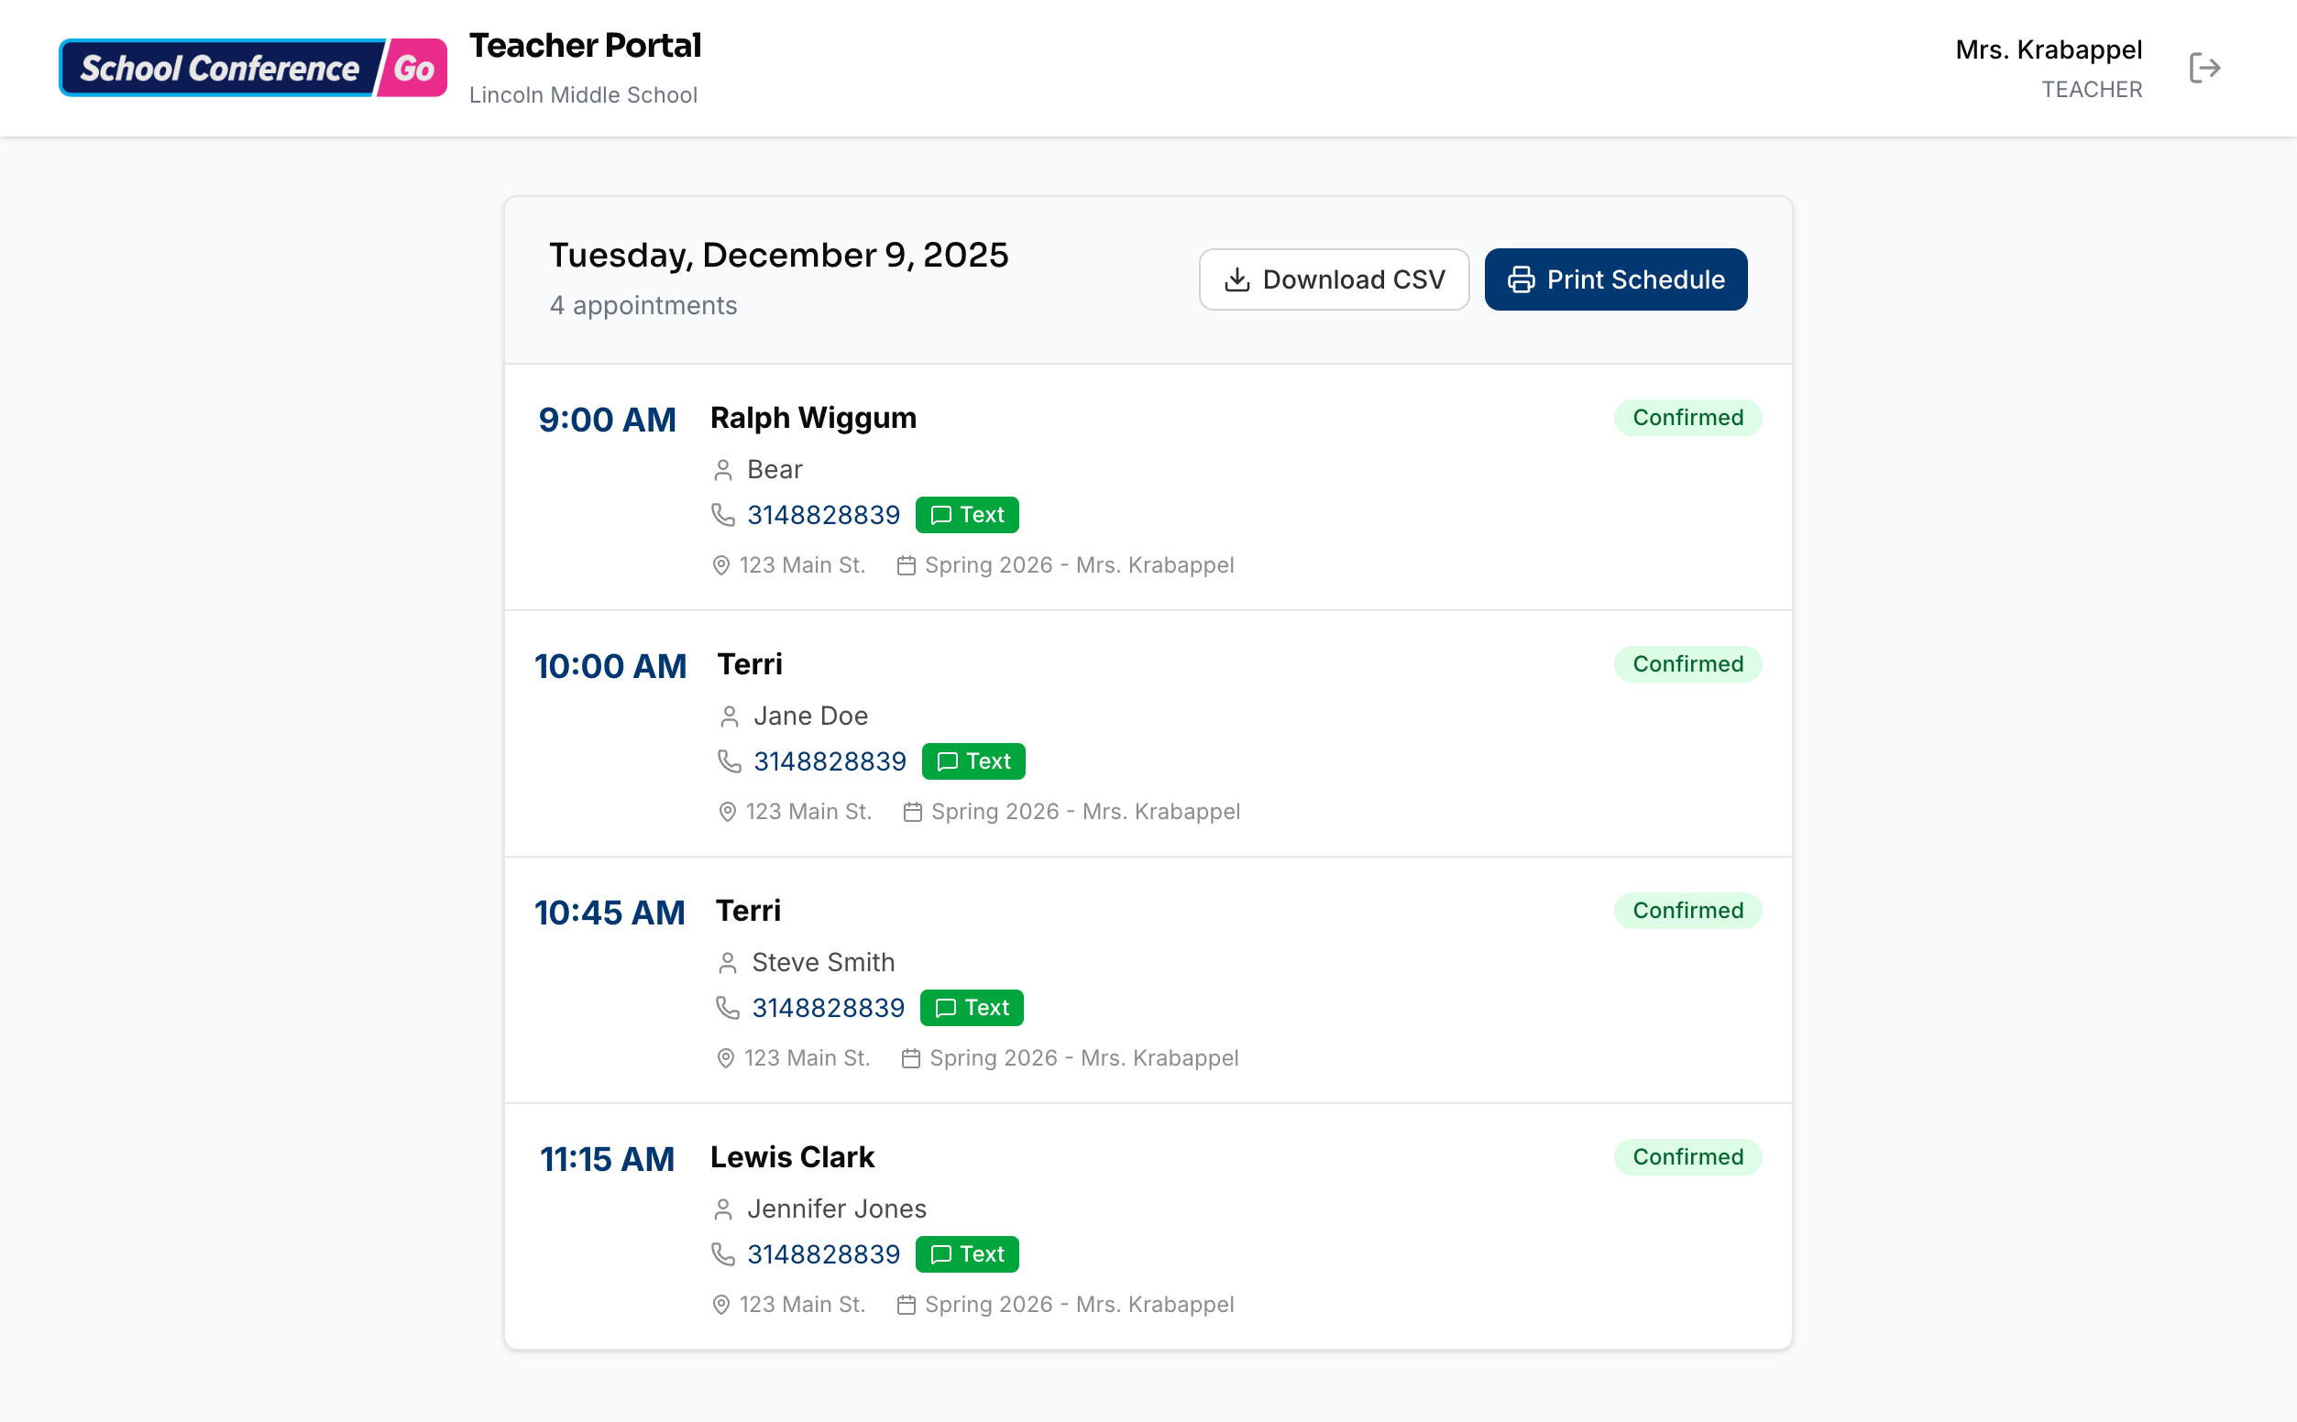This screenshot has height=1422, width=2297.
Task: Click the logout icon next to TEACHER label
Action: click(2206, 67)
